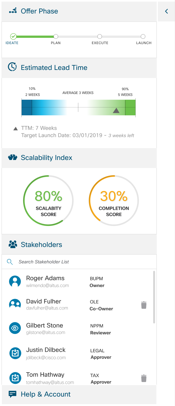Collapse the side panel with chevron
175x406 pixels.
[166, 11]
